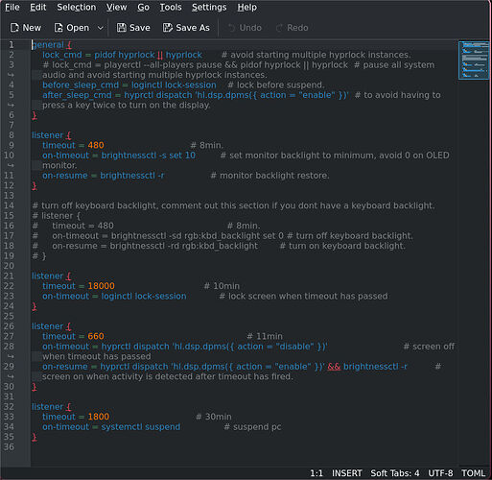Screen dimensions: 492x480
Task: Expand the Open recent files dropdown arrow
Action: pyautogui.click(x=100, y=28)
